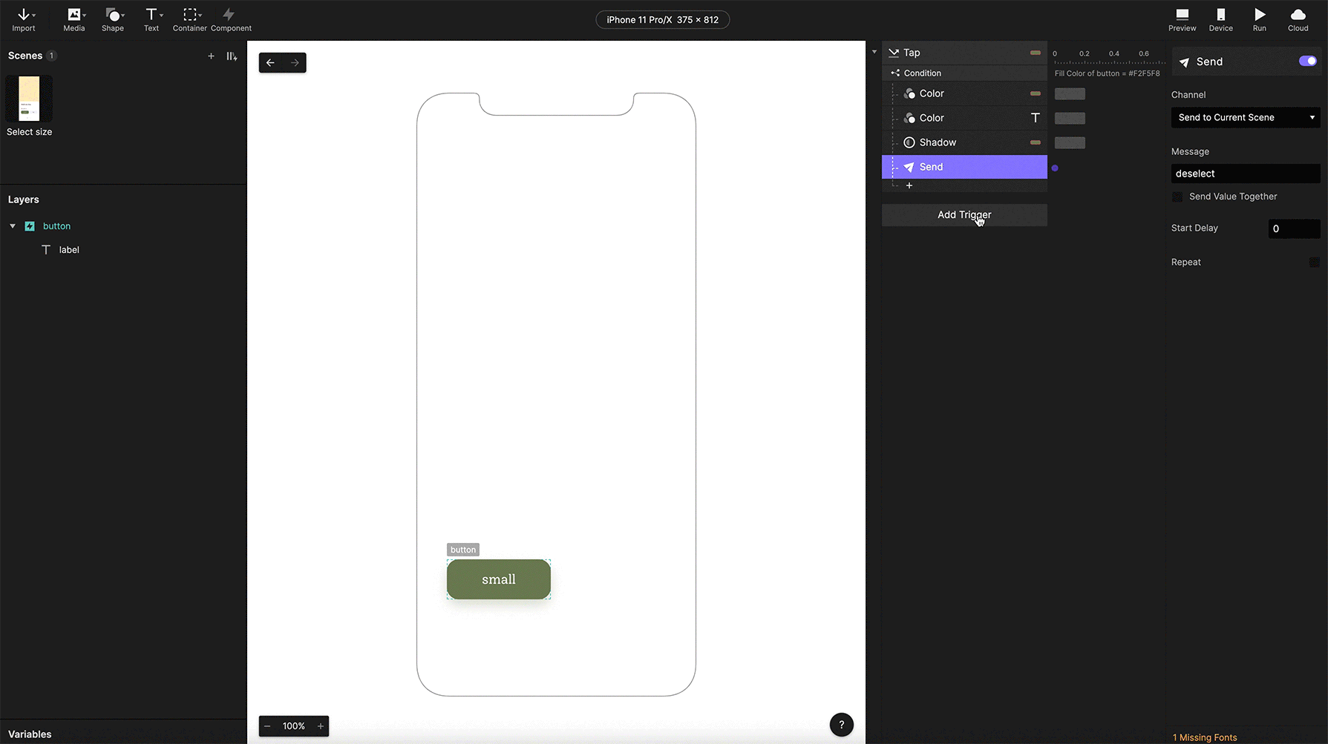Open the Cloud menu
The width and height of the screenshot is (1328, 744).
1298,20
